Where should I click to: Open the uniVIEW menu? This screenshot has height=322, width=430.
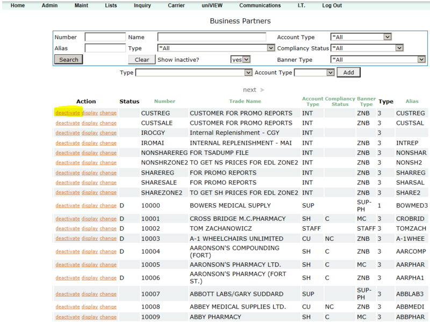click(x=212, y=5)
